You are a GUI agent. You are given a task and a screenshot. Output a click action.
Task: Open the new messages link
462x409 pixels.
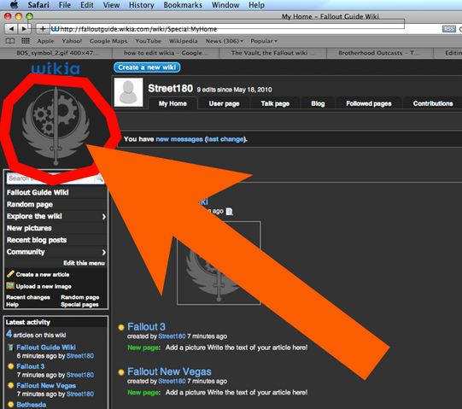coord(179,139)
